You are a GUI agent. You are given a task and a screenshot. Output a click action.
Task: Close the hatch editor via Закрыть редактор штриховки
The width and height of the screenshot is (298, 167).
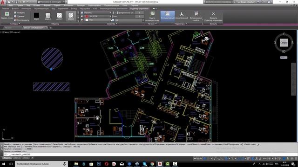[213, 16]
